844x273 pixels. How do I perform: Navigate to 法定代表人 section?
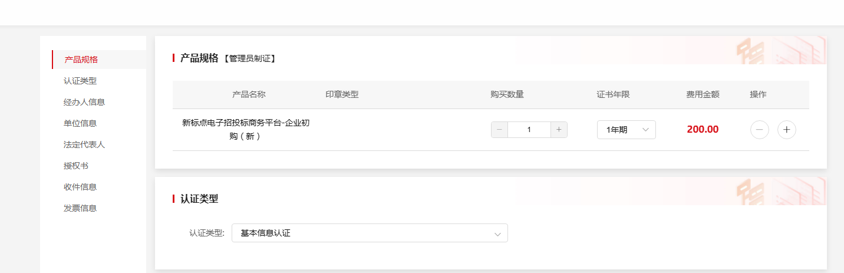[84, 144]
